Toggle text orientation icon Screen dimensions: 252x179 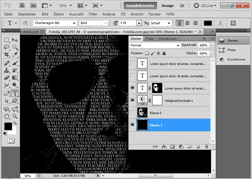tap(25, 23)
